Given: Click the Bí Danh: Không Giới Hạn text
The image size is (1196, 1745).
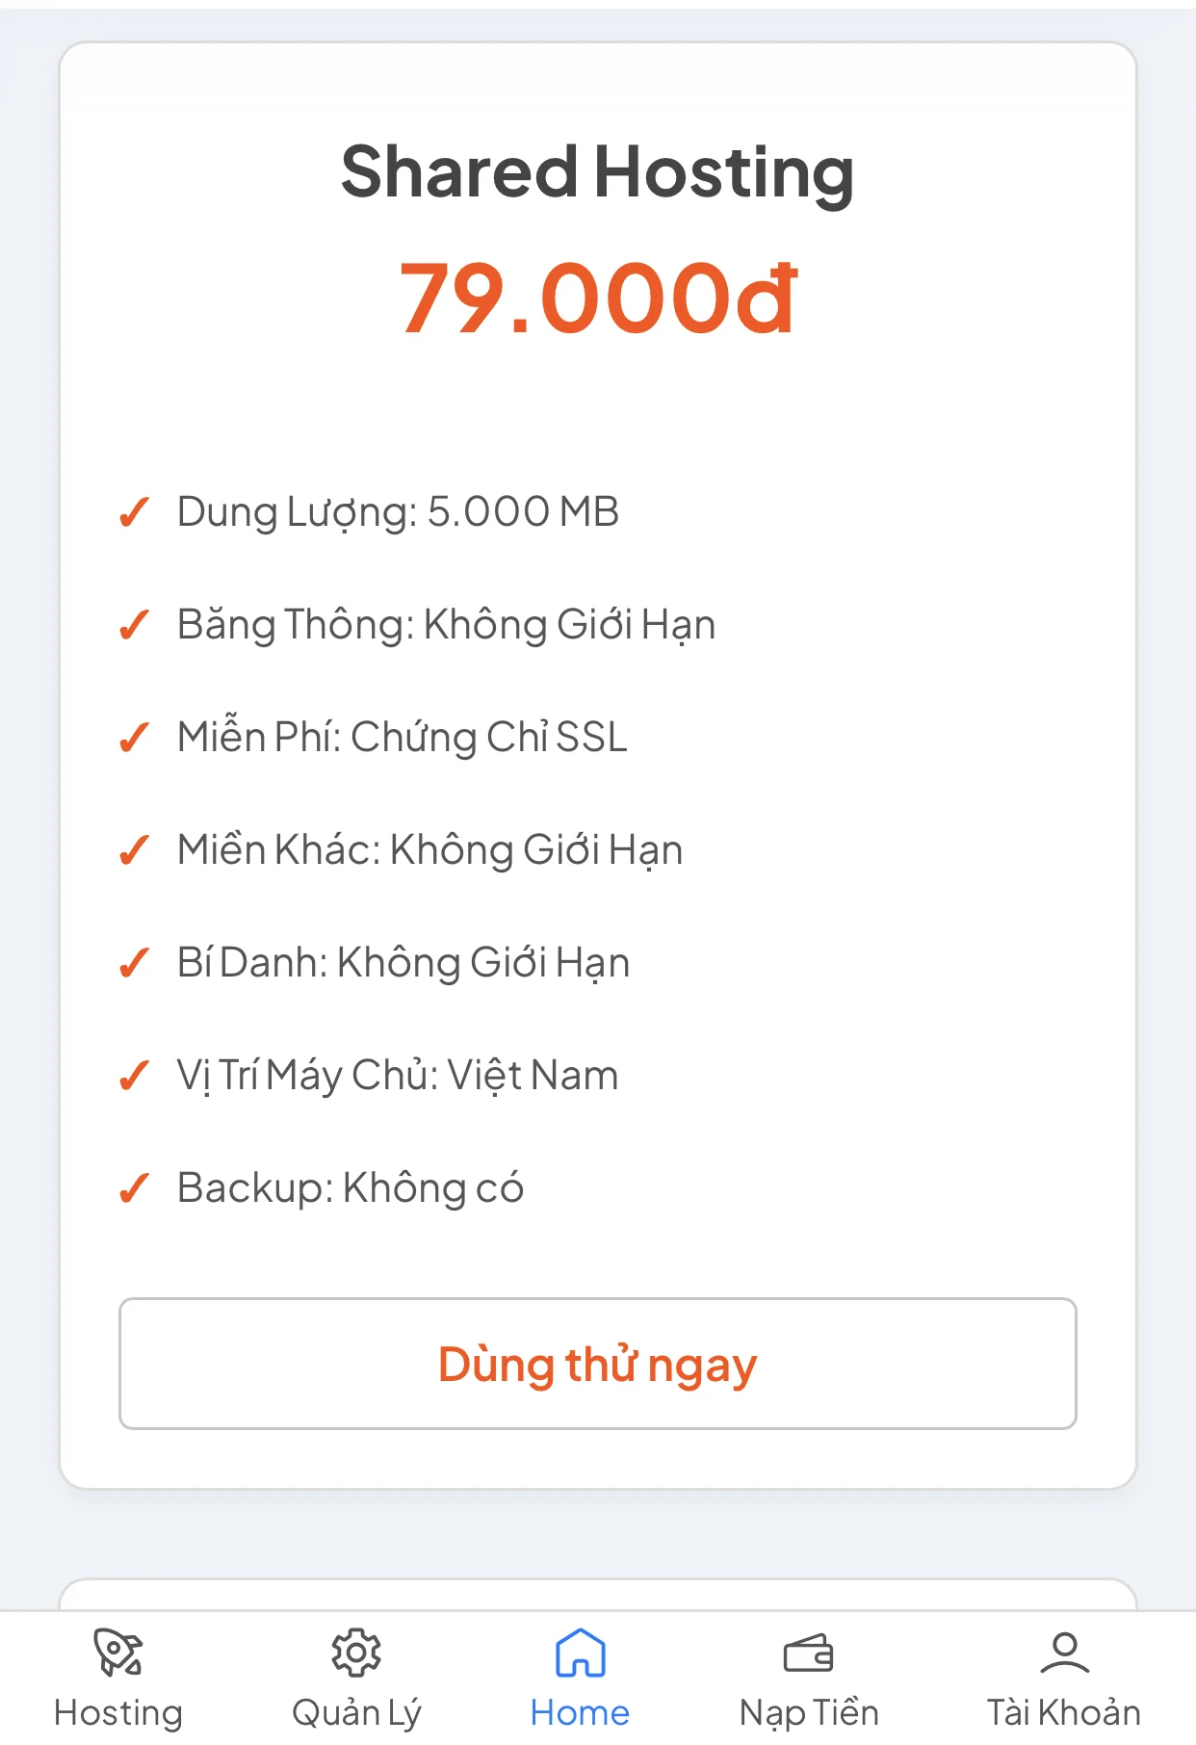Looking at the screenshot, I should tap(403, 963).
